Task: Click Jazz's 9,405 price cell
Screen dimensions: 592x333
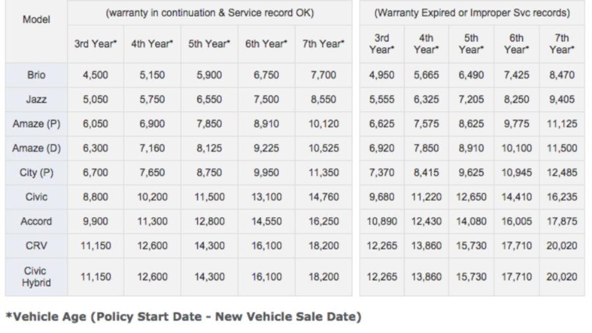Action: click(x=561, y=100)
